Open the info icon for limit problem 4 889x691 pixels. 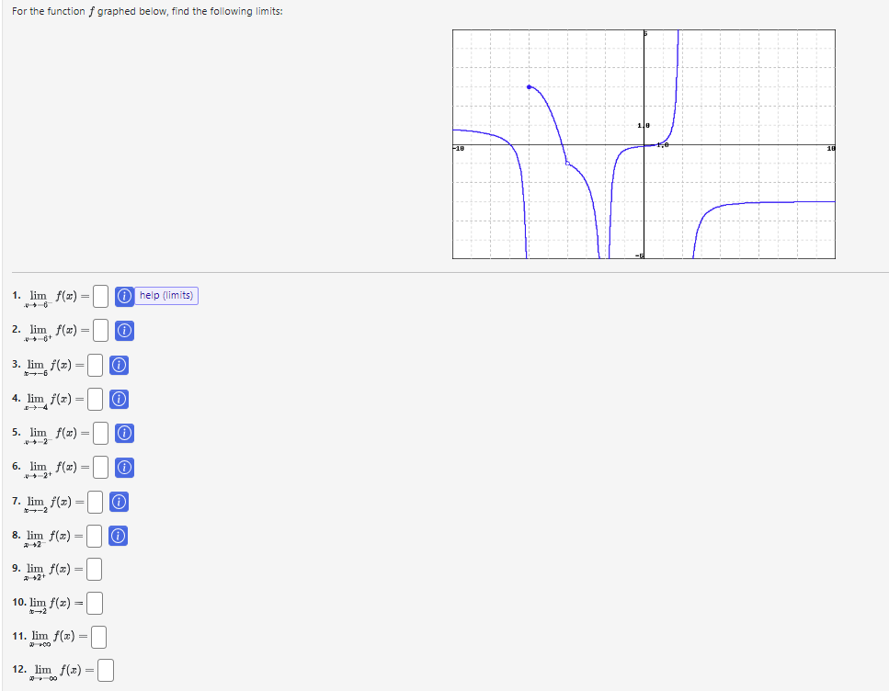[x=118, y=399]
